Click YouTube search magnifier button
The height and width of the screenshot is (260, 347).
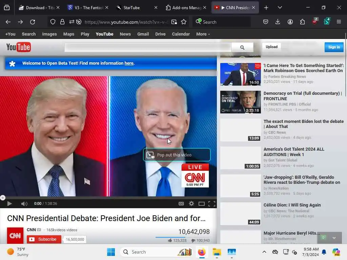coord(242,47)
